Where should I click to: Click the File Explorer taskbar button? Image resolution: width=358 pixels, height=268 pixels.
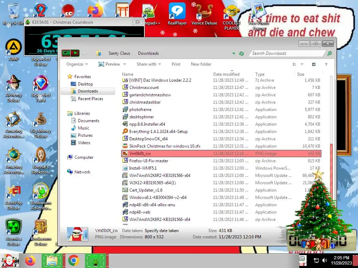(x=52, y=261)
